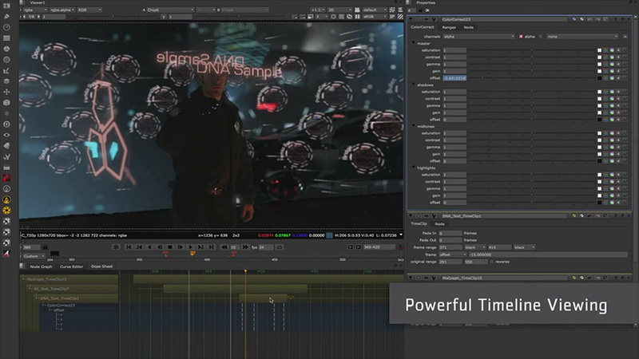Select the Node Graph tab

pos(42,266)
